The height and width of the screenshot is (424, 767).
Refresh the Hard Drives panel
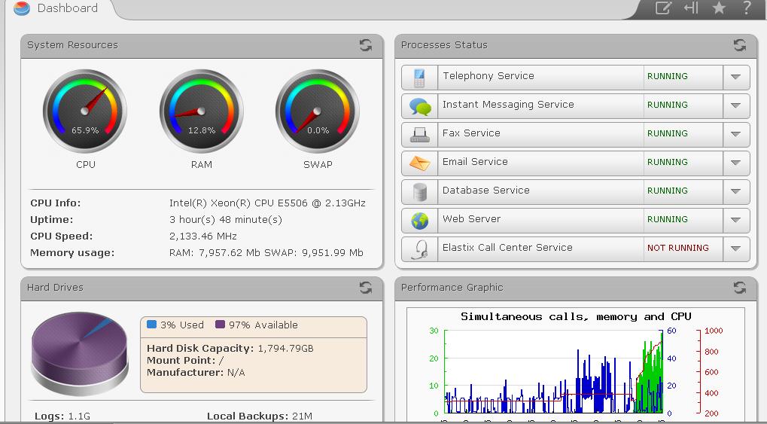coord(366,288)
